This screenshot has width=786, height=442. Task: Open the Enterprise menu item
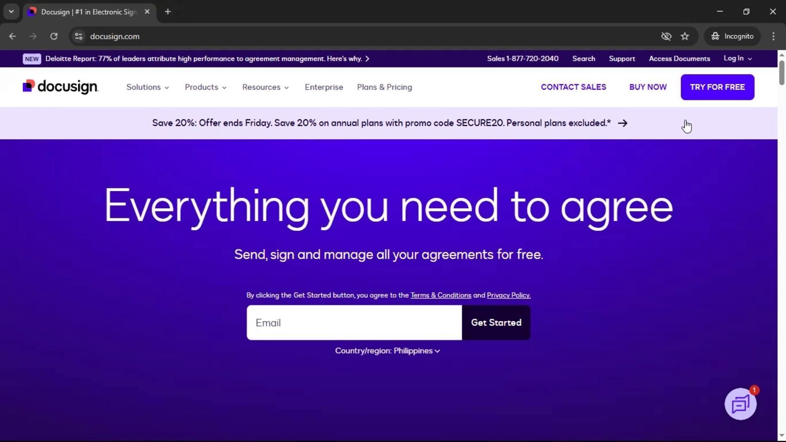pos(323,87)
